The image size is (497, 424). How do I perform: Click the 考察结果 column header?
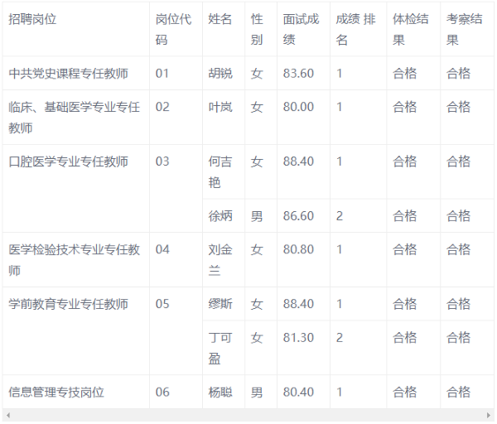465,29
